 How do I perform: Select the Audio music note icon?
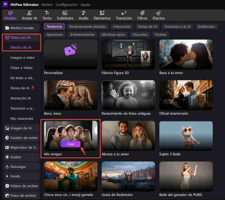point(83,13)
